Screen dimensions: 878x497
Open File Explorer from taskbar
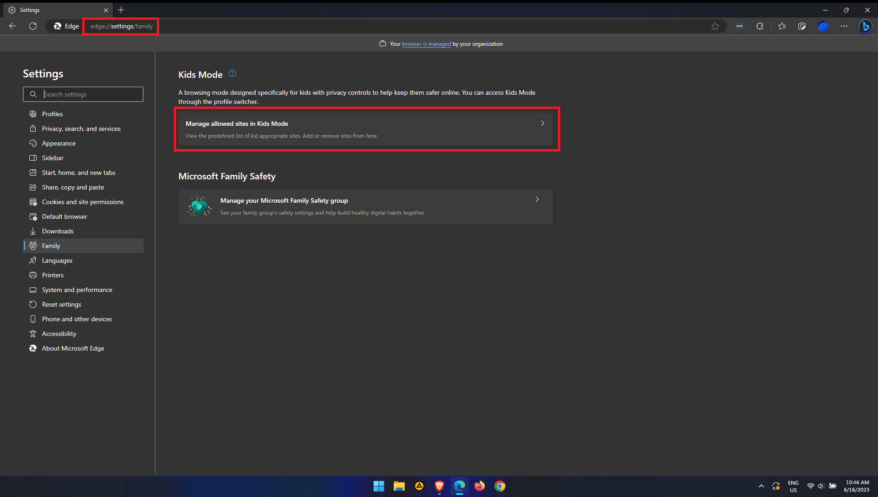[x=399, y=486]
